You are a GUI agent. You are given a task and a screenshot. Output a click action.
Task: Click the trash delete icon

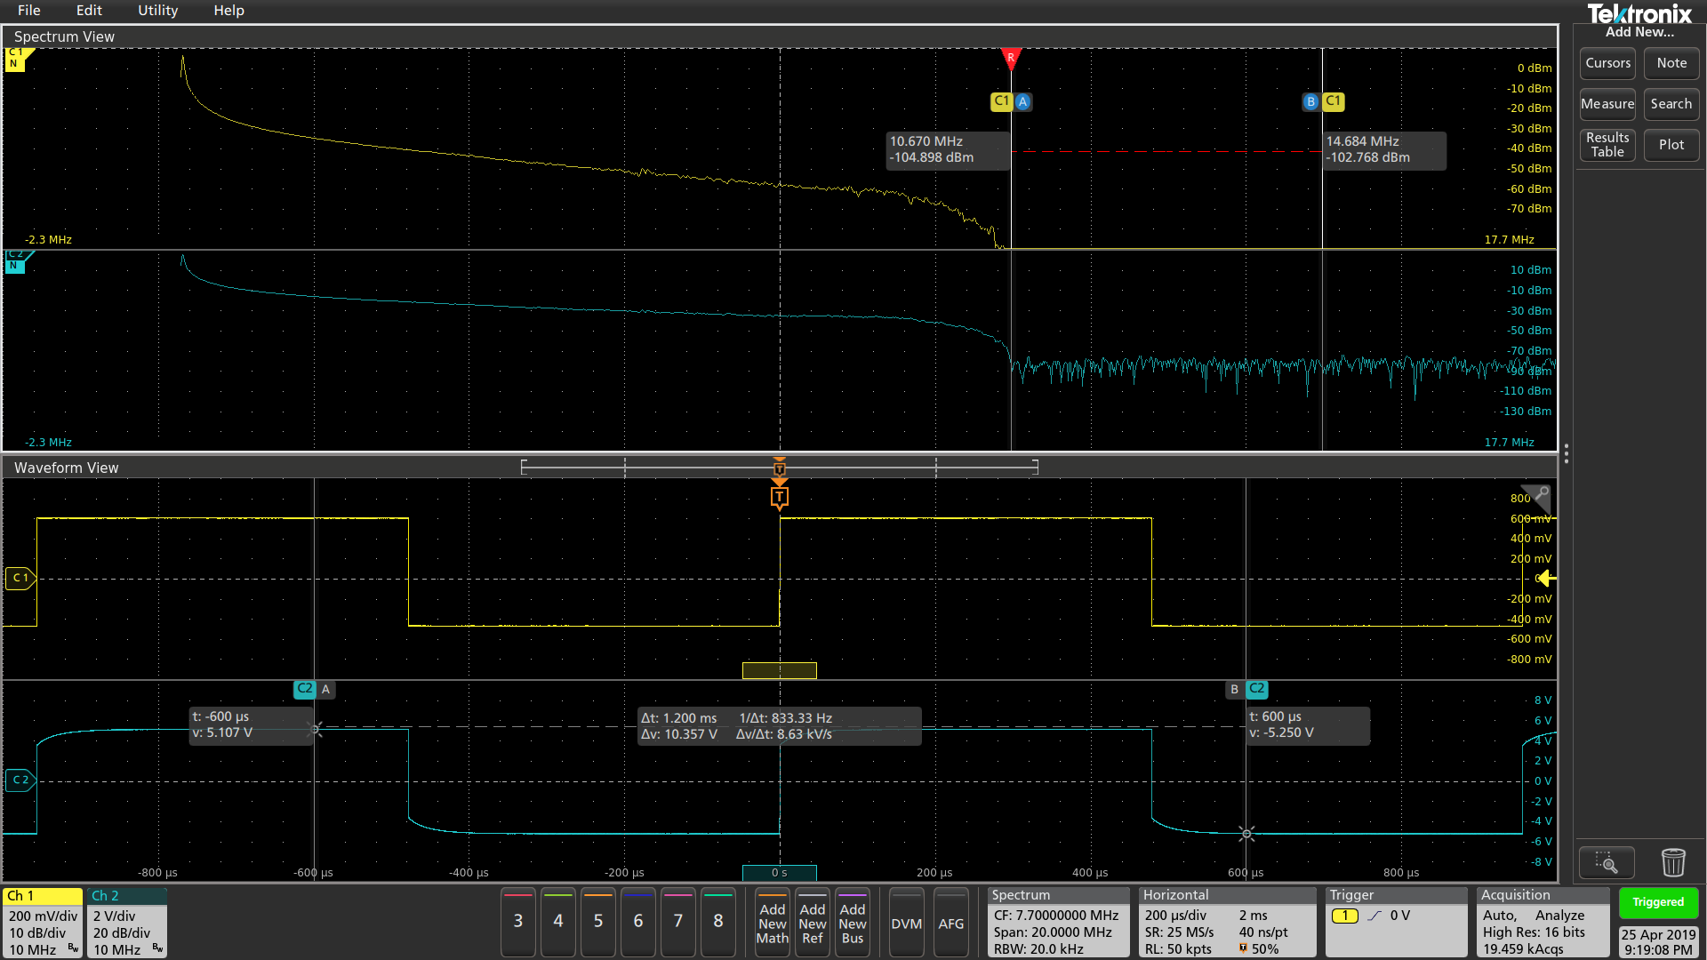1673,862
